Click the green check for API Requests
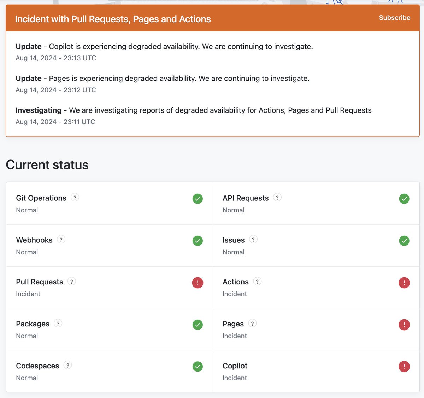This screenshot has width=424, height=398. click(404, 199)
